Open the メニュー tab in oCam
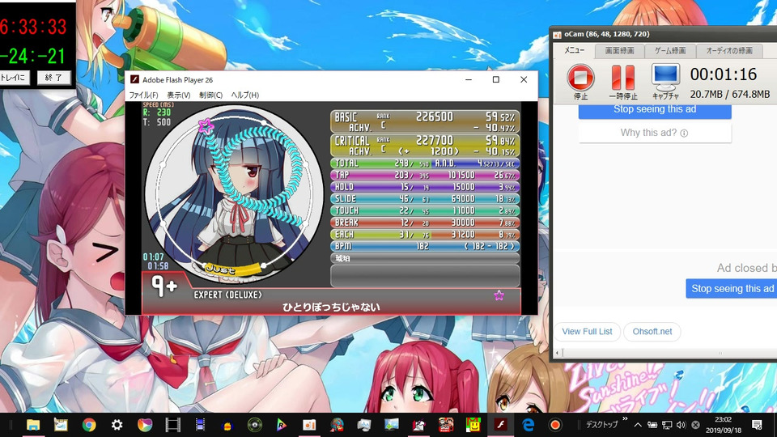The width and height of the screenshot is (777, 437). (x=575, y=50)
